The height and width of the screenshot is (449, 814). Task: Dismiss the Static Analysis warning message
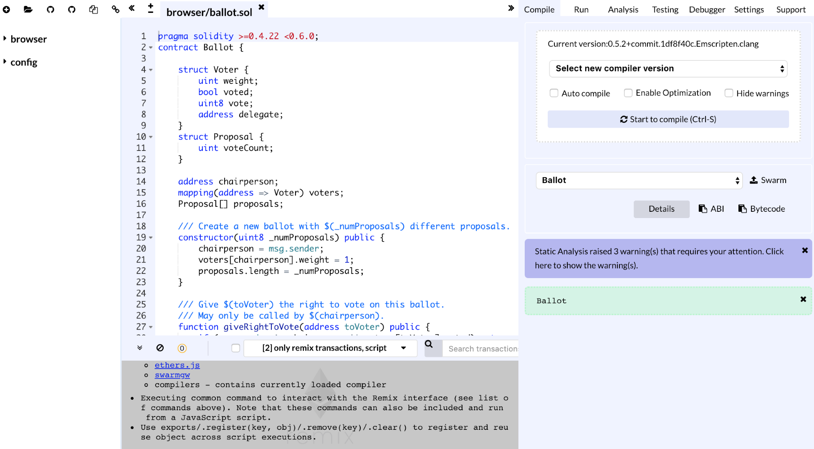coord(805,250)
